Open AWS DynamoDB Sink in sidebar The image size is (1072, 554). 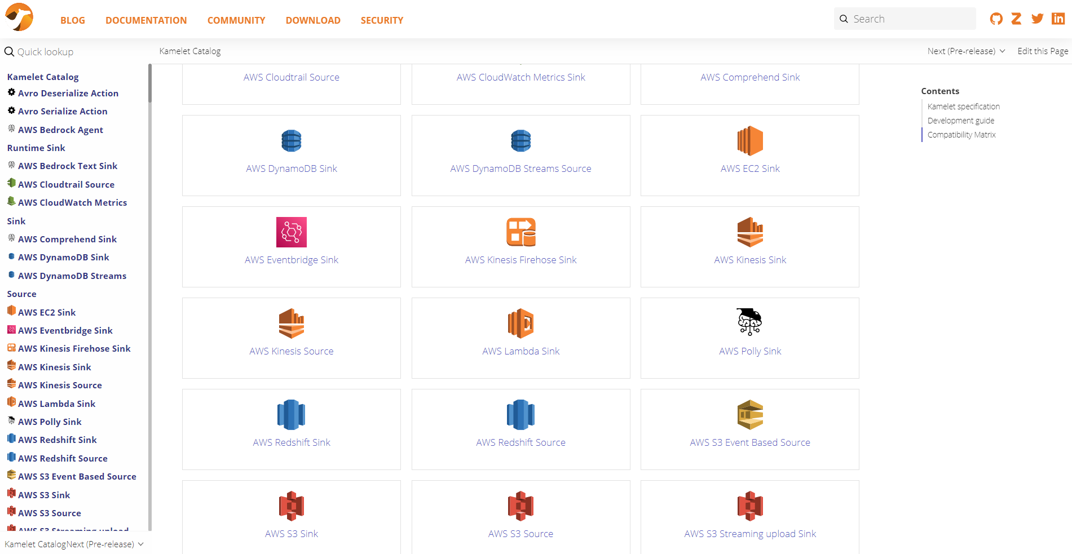pos(64,257)
